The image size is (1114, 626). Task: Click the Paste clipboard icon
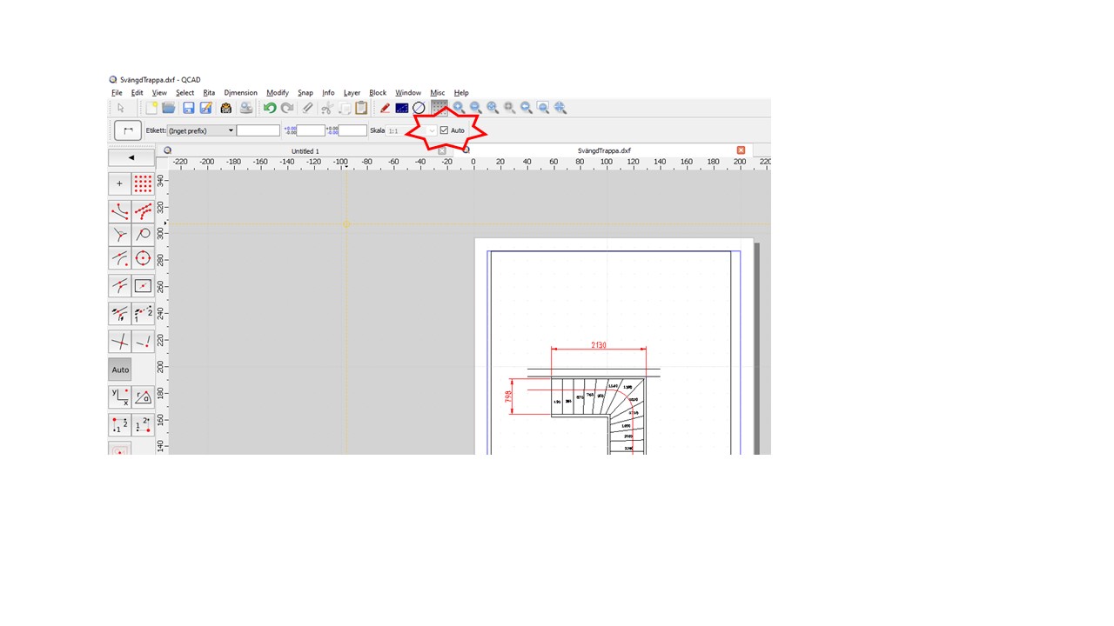point(361,108)
